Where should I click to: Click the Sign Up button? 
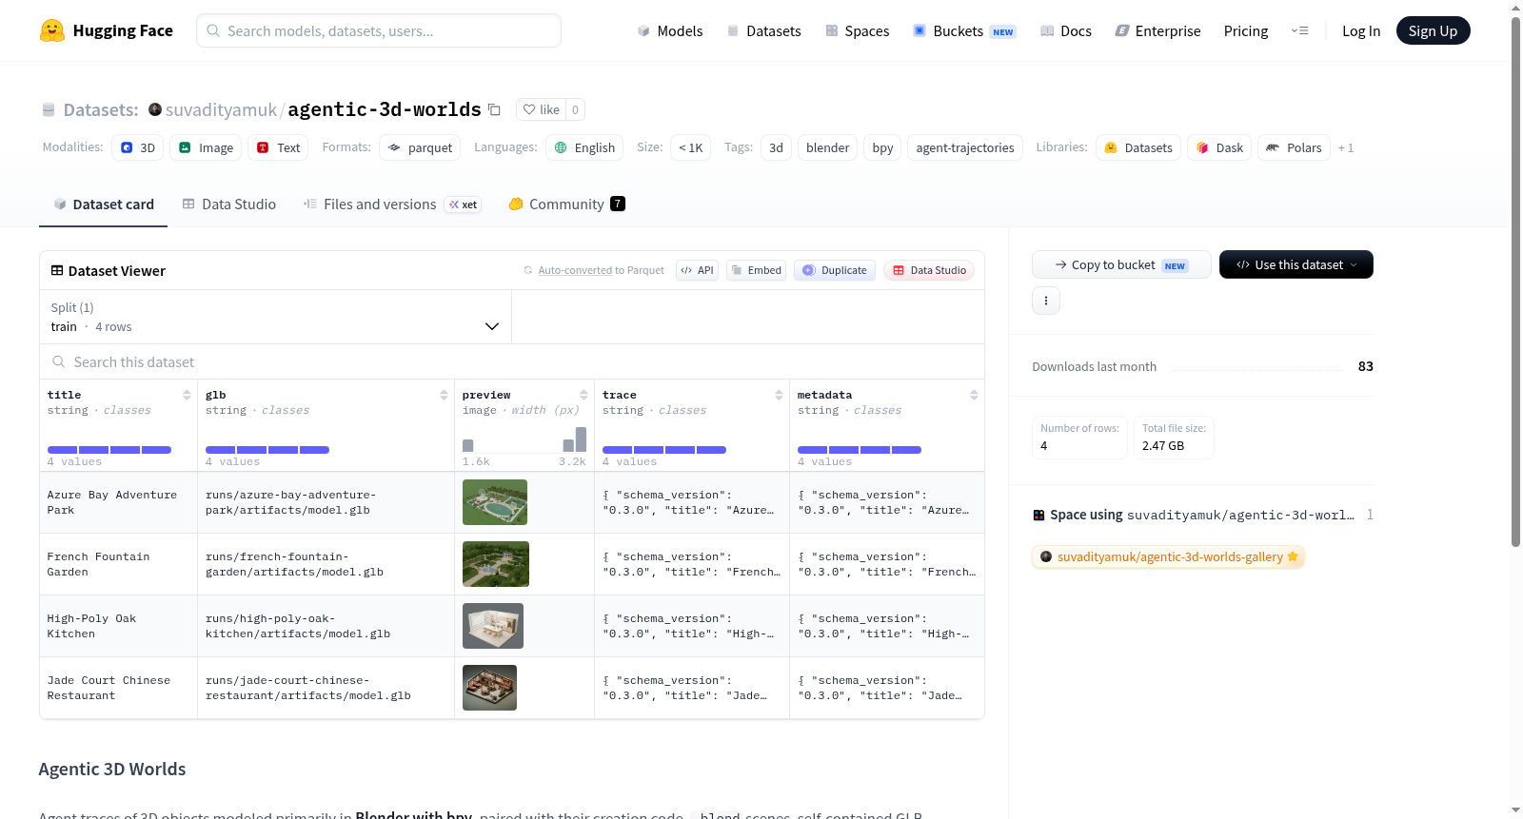point(1433,30)
